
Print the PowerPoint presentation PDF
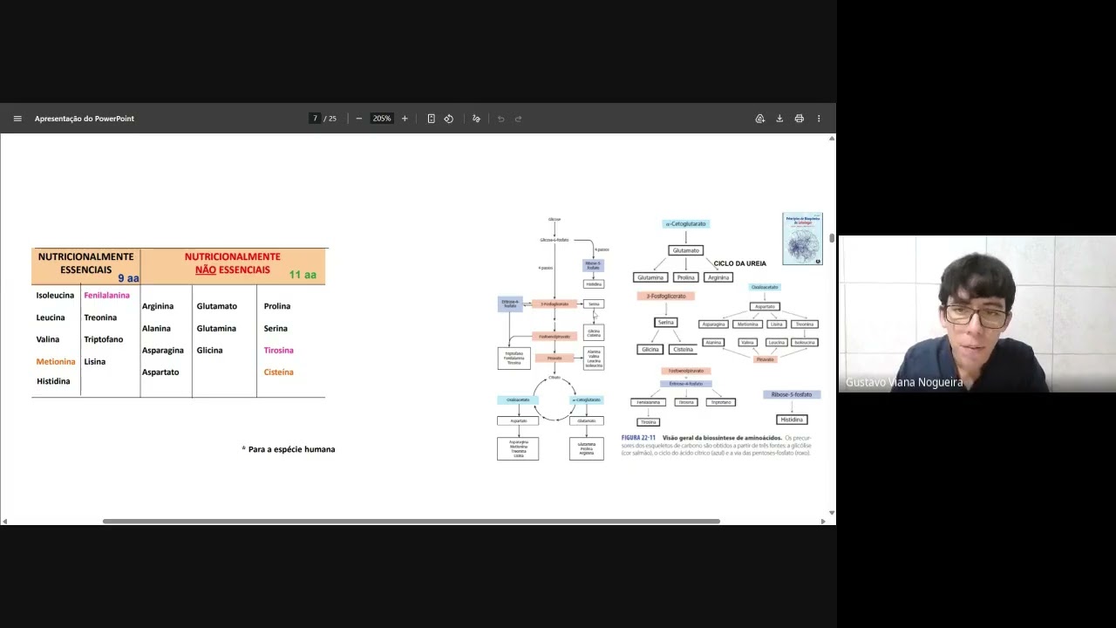[799, 119]
